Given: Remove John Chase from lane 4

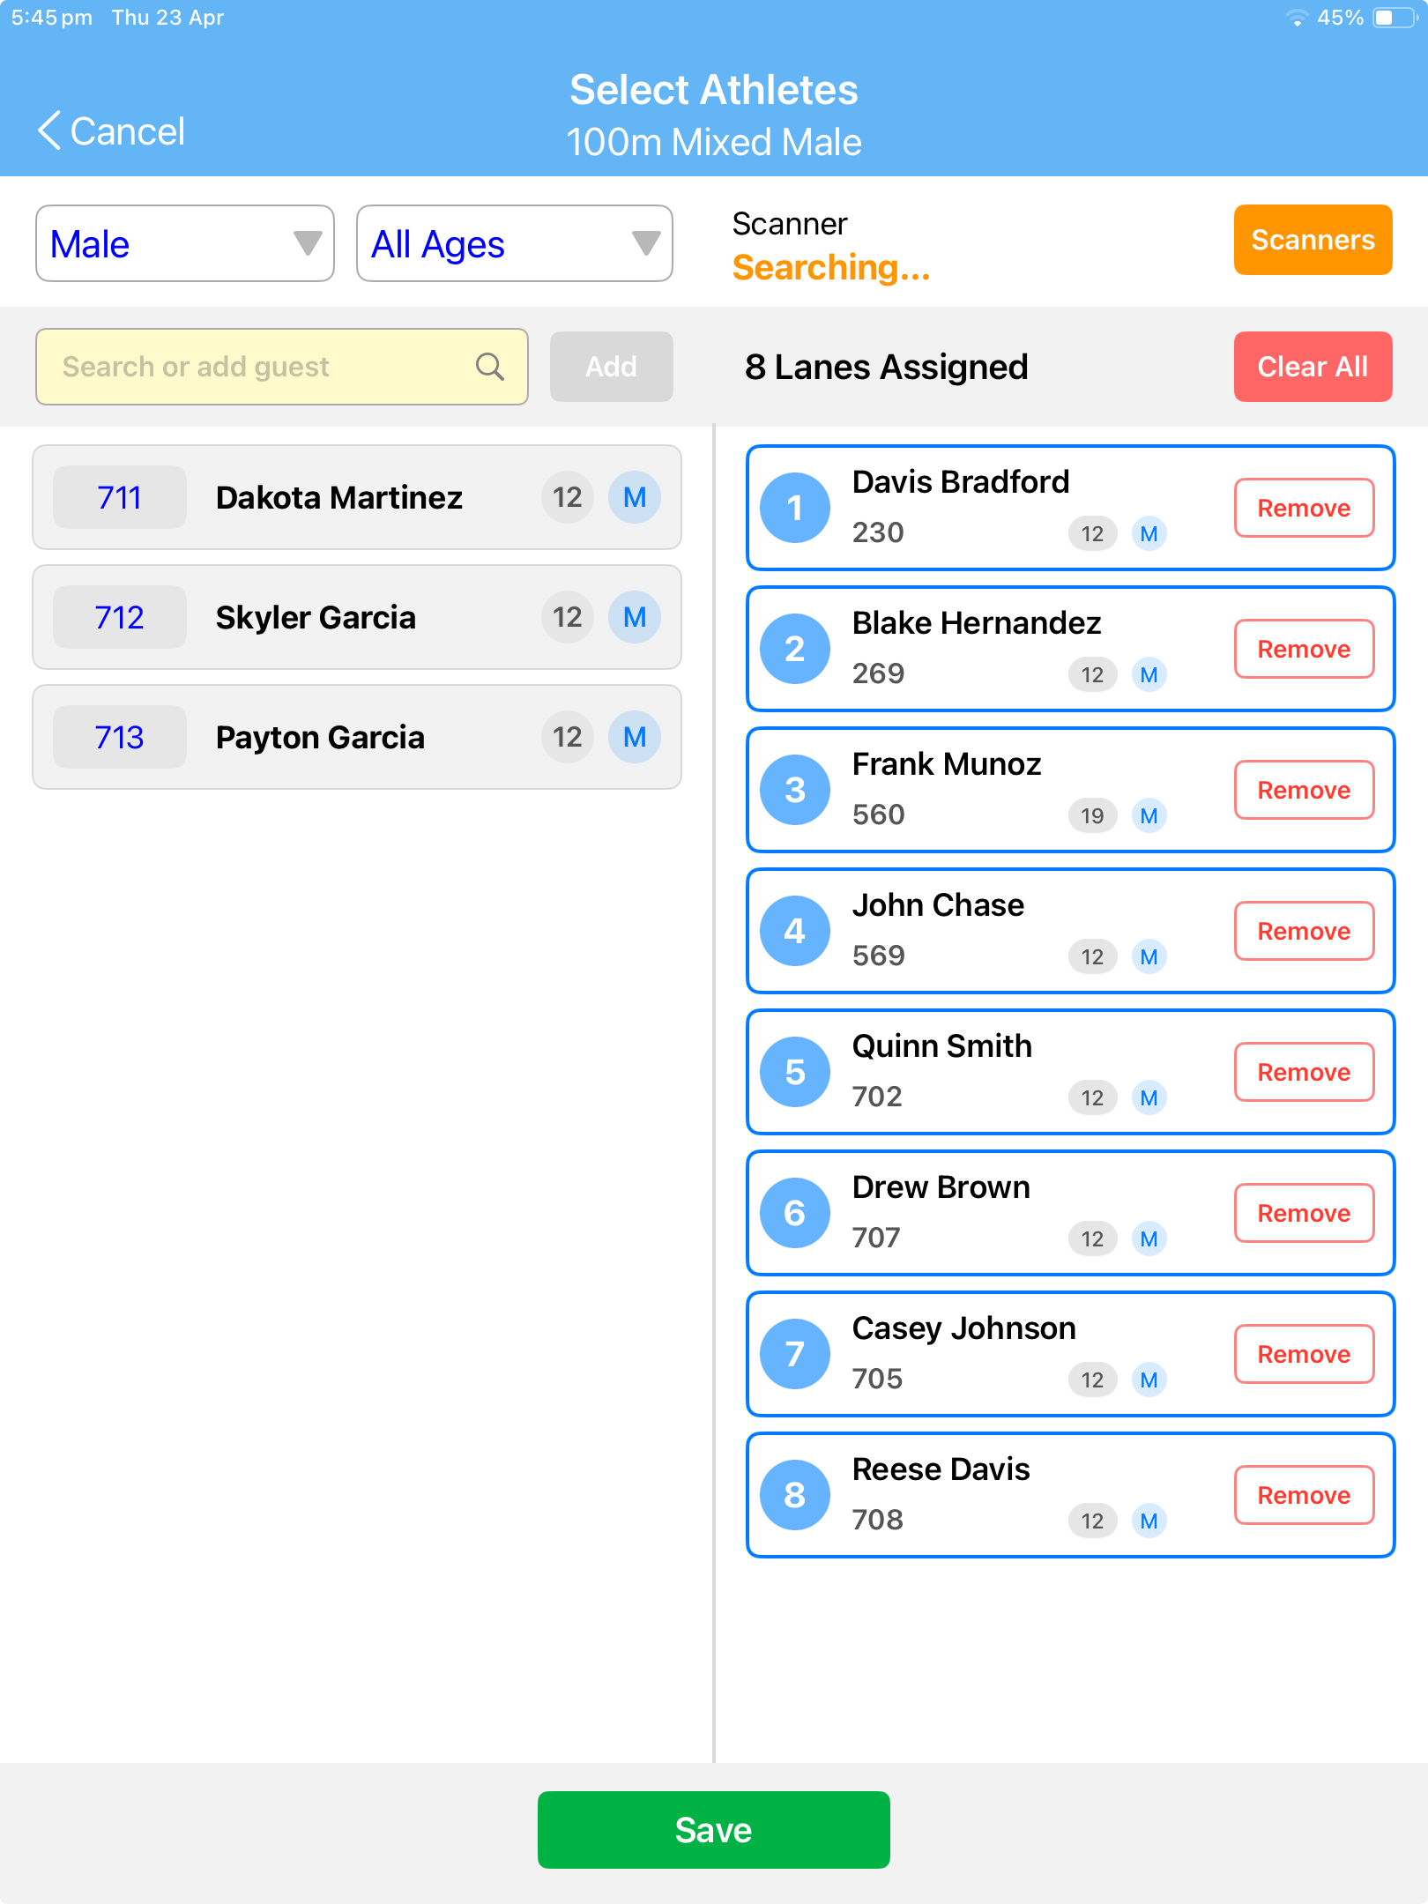Looking at the screenshot, I should coord(1304,931).
